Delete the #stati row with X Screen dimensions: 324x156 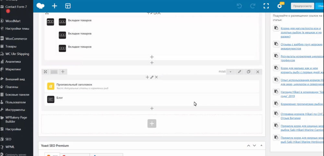coord(258,72)
